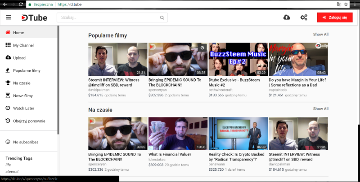Click the cloud upload icon in header

(287, 17)
